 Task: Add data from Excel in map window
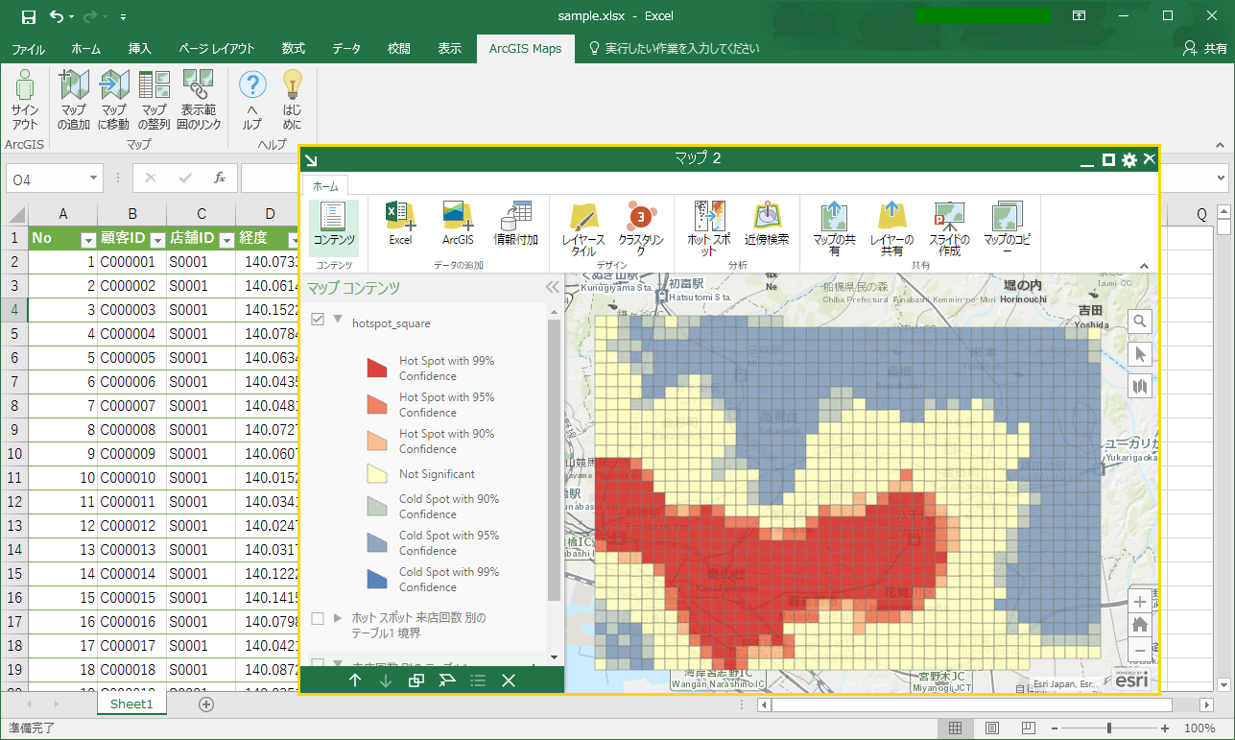click(400, 225)
